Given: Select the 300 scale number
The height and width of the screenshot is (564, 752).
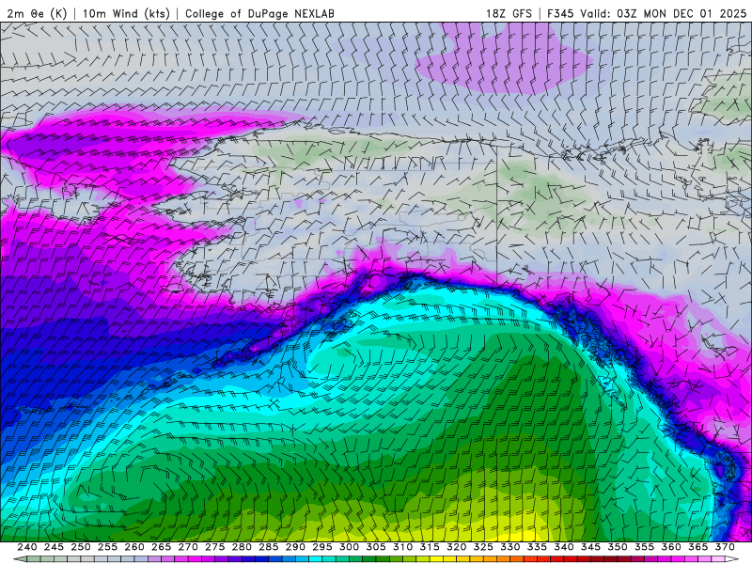Looking at the screenshot, I should pyautogui.click(x=349, y=547).
